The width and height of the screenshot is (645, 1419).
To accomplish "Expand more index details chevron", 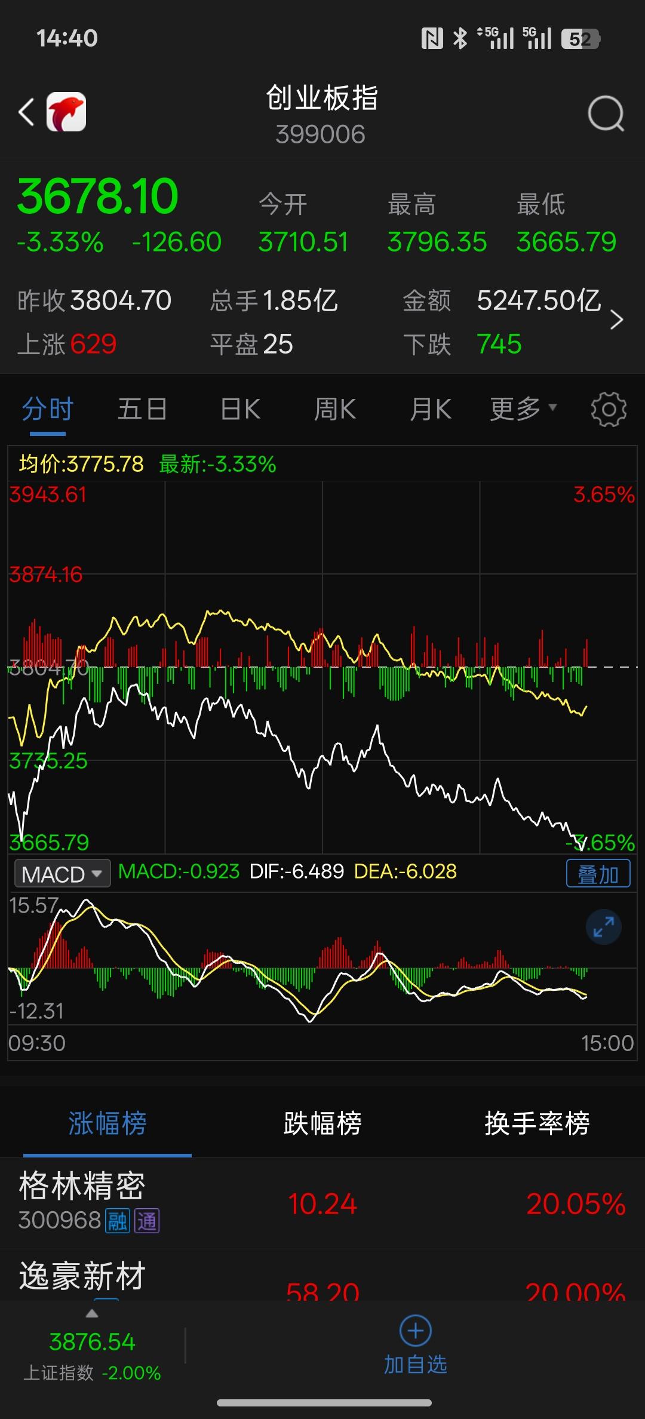I will coord(617,320).
